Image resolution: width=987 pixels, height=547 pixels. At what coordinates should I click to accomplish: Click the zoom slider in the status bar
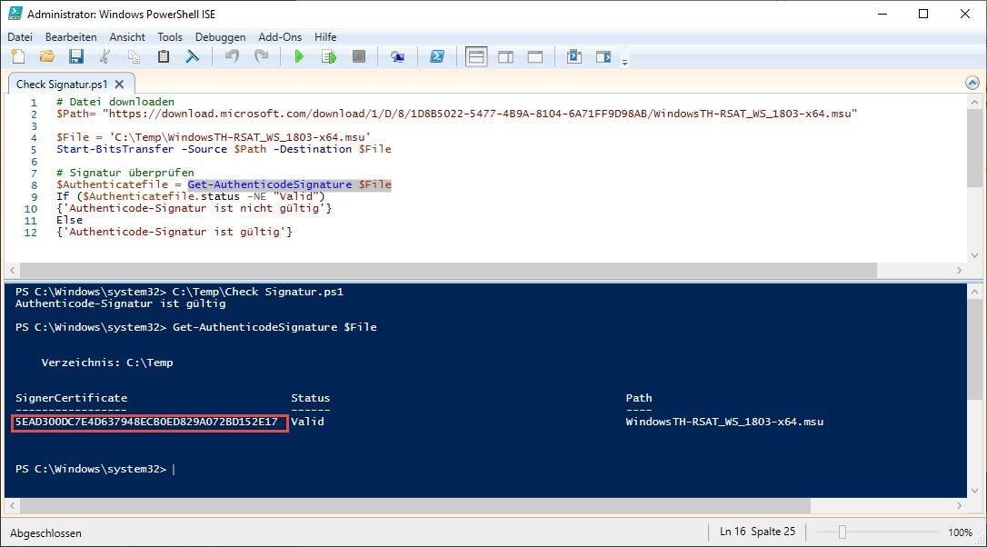(x=842, y=532)
